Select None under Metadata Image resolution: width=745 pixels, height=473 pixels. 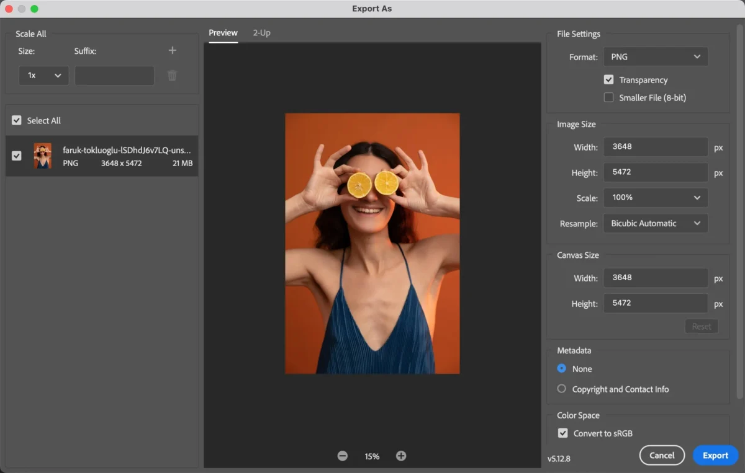pos(561,368)
